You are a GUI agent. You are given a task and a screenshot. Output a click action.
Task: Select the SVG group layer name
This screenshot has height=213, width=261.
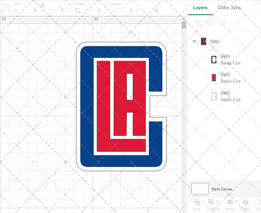[215, 41]
